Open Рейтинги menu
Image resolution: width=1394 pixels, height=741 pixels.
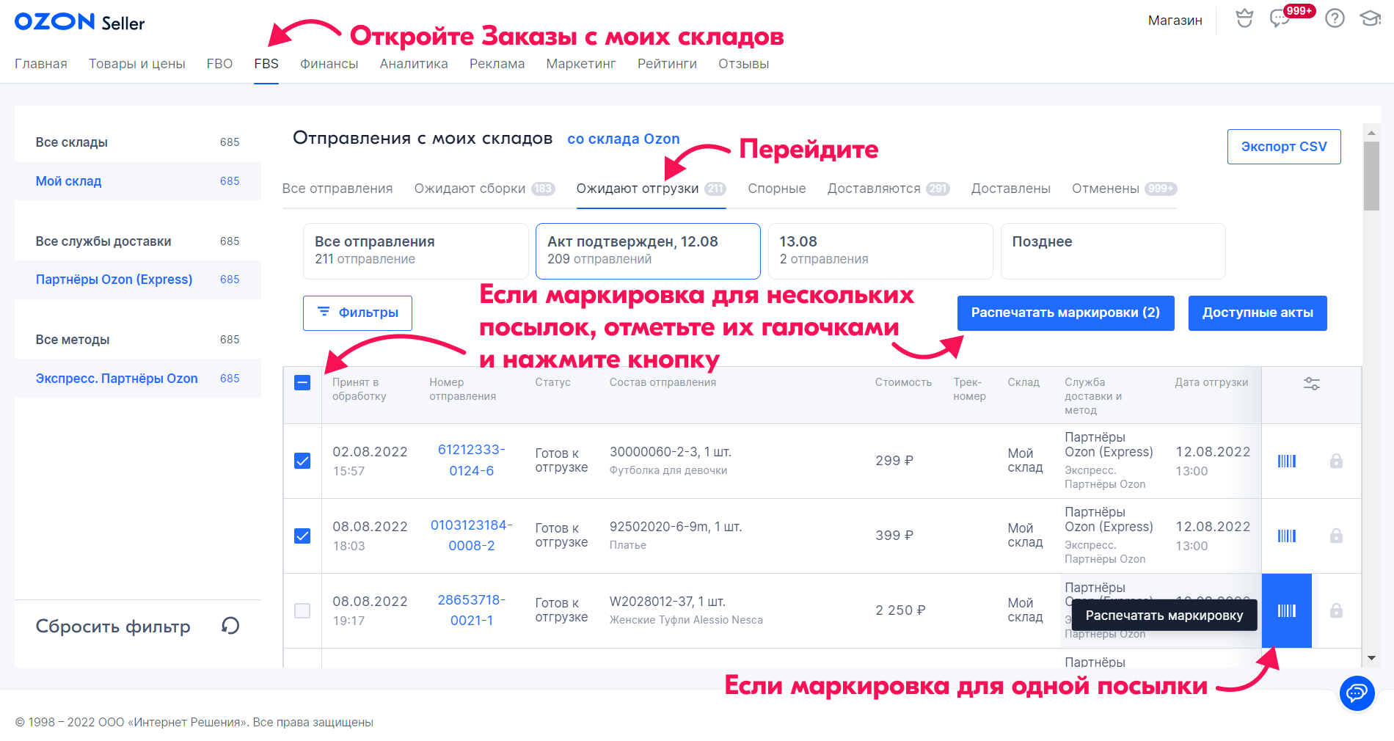coord(667,64)
